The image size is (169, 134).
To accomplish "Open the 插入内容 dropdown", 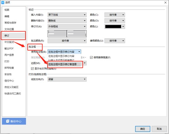I will (67, 15).
